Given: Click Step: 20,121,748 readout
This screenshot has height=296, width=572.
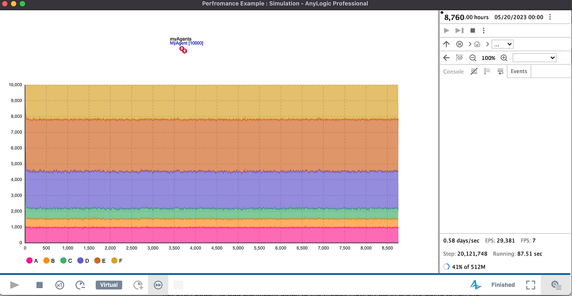Looking at the screenshot, I should point(464,254).
